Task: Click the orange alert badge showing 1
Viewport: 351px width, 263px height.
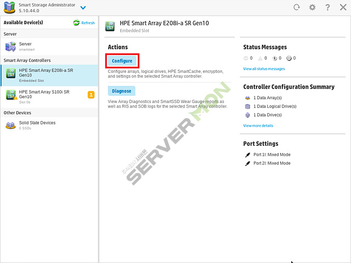Action: (x=91, y=95)
